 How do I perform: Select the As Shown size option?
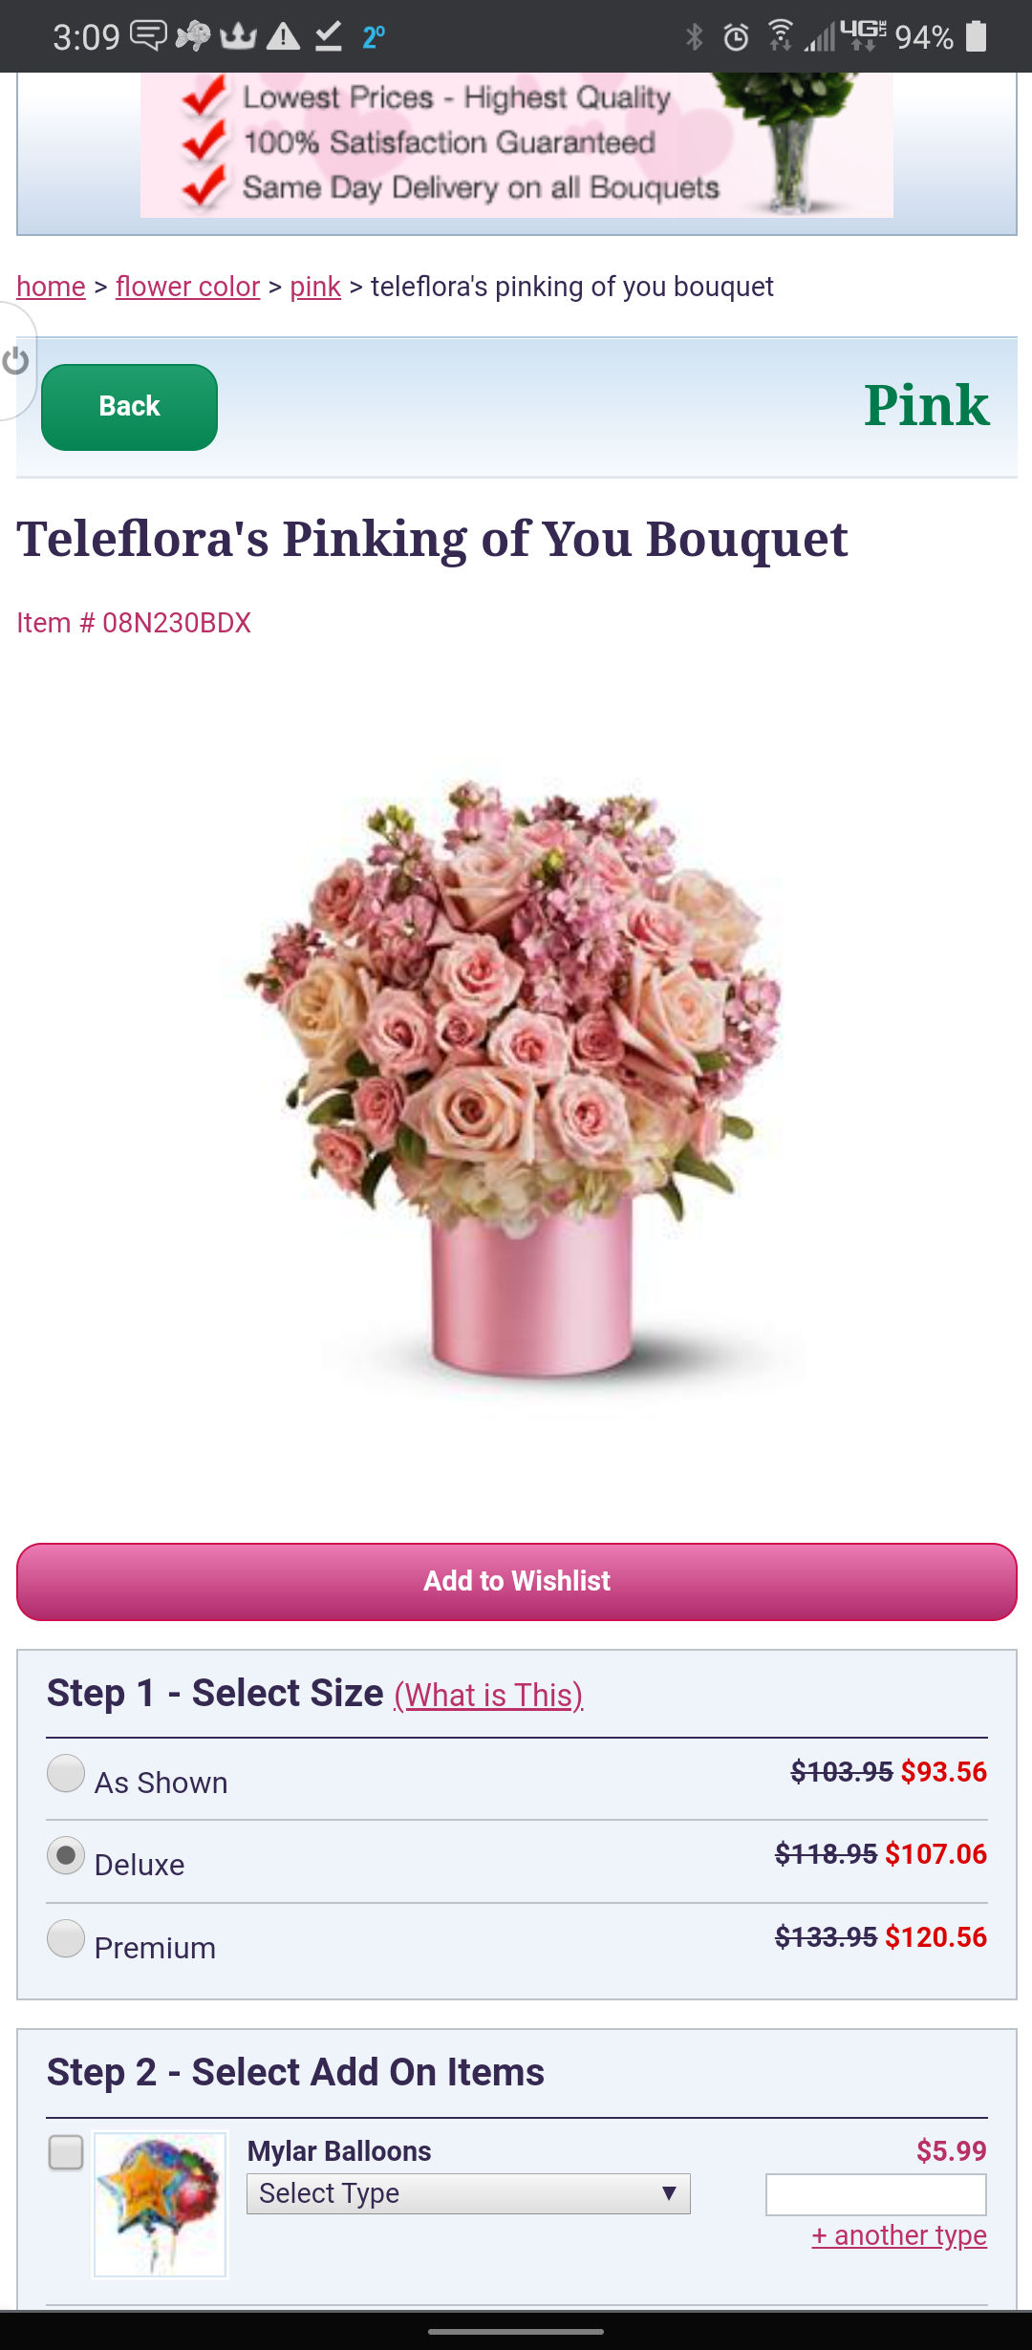(66, 1774)
